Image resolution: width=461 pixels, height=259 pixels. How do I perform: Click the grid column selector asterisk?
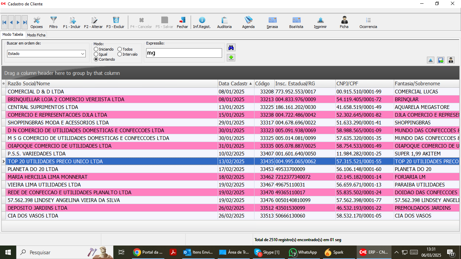[4, 84]
